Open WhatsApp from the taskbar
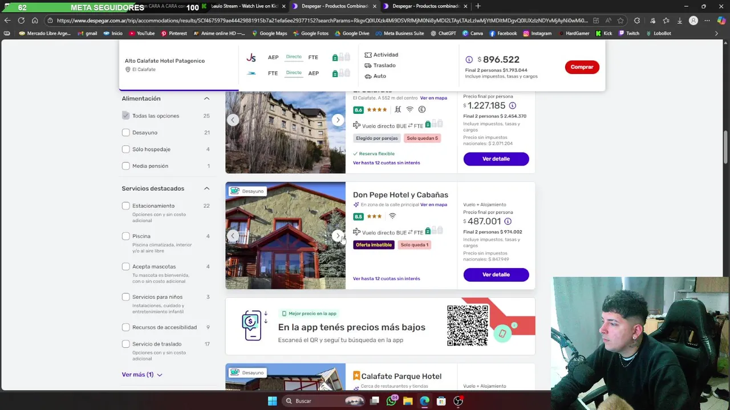Image resolution: width=730 pixels, height=410 pixels. pos(391,401)
